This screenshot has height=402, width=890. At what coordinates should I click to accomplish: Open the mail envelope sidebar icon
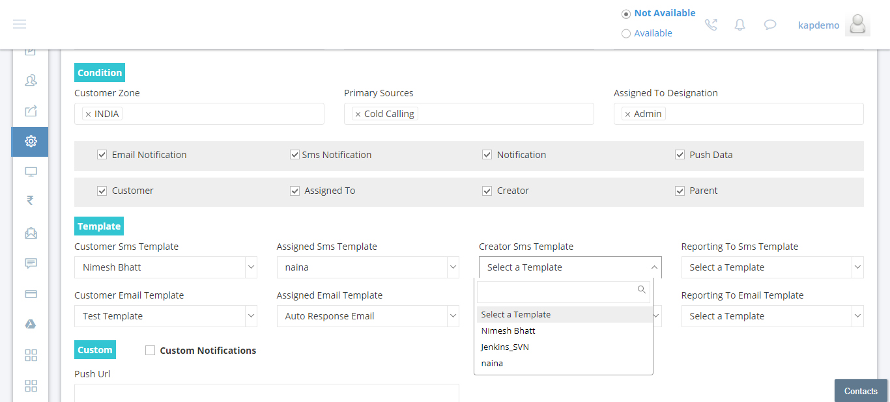click(31, 233)
